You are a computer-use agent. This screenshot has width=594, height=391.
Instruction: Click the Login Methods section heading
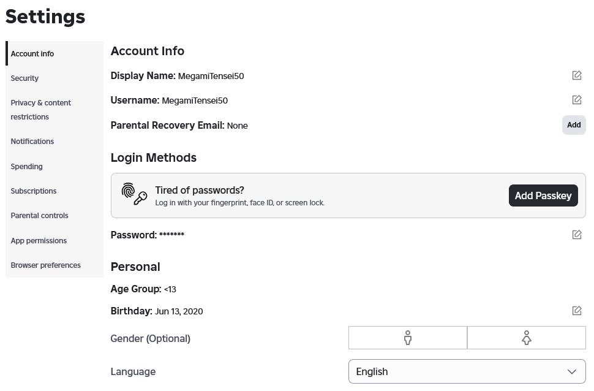[154, 158]
